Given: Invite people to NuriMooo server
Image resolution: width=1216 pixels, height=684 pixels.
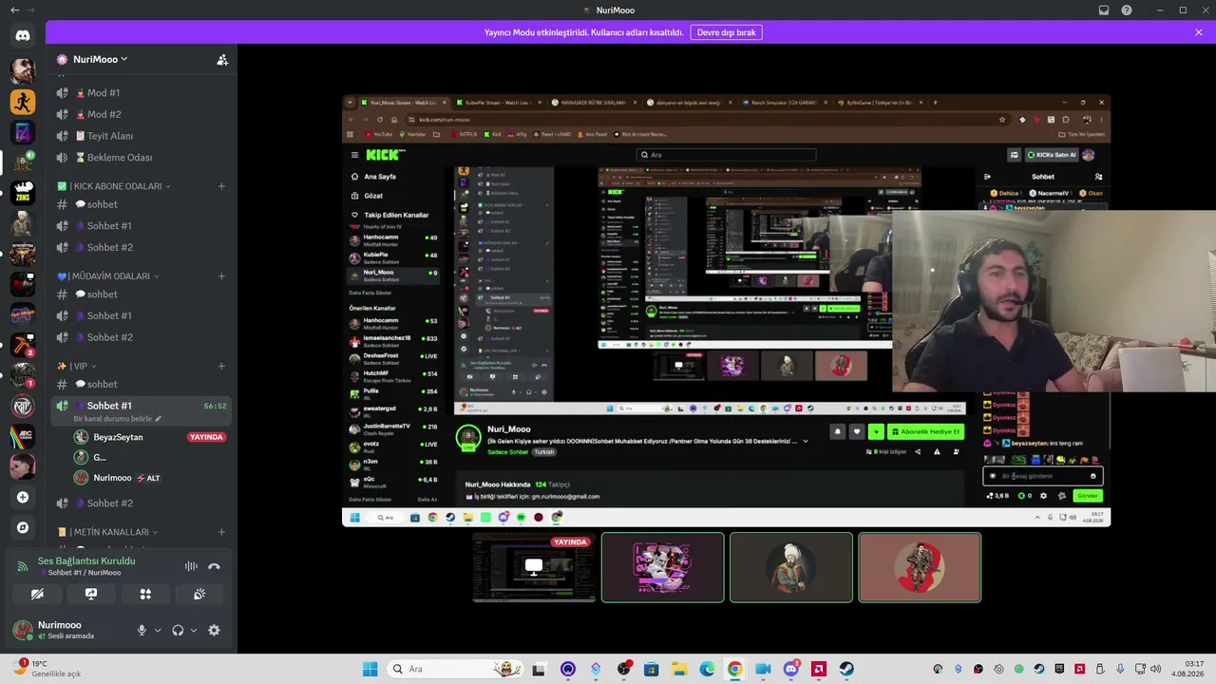Looking at the screenshot, I should coord(222,59).
